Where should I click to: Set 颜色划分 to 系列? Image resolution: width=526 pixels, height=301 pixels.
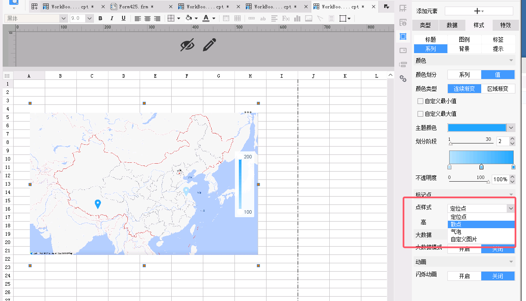point(464,75)
